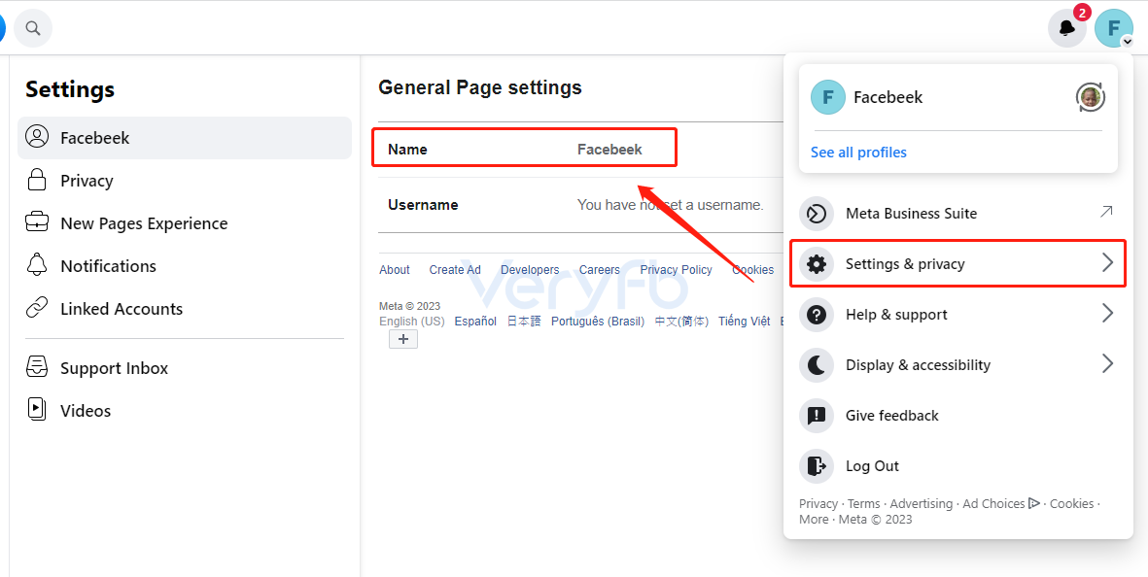The height and width of the screenshot is (577, 1148).
Task: Switch language to Português (Brasil)
Action: pyautogui.click(x=598, y=322)
